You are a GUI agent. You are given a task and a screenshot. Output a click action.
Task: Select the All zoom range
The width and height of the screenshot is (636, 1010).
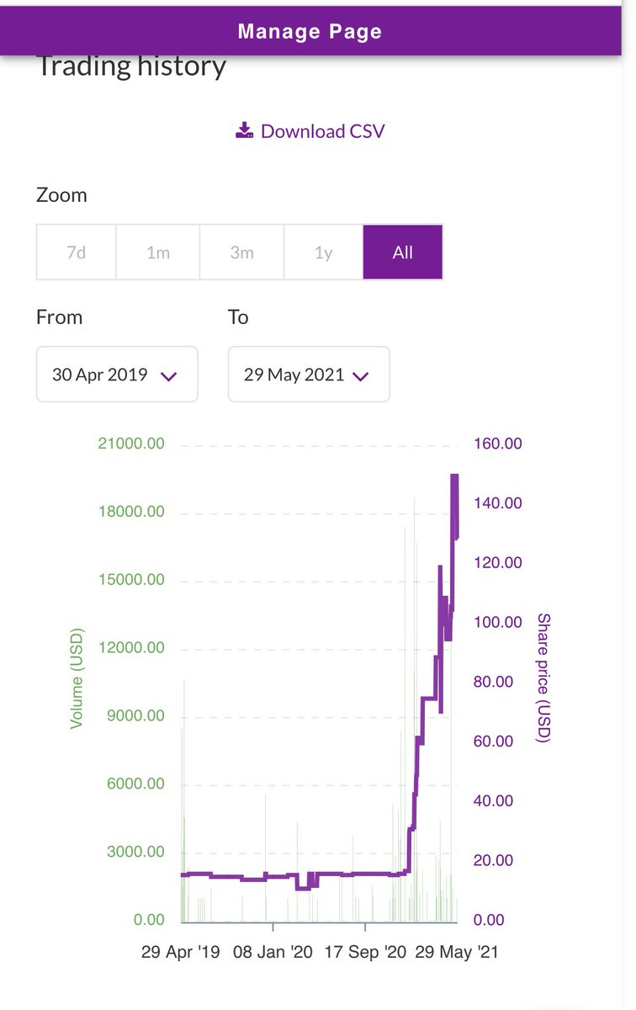point(403,252)
